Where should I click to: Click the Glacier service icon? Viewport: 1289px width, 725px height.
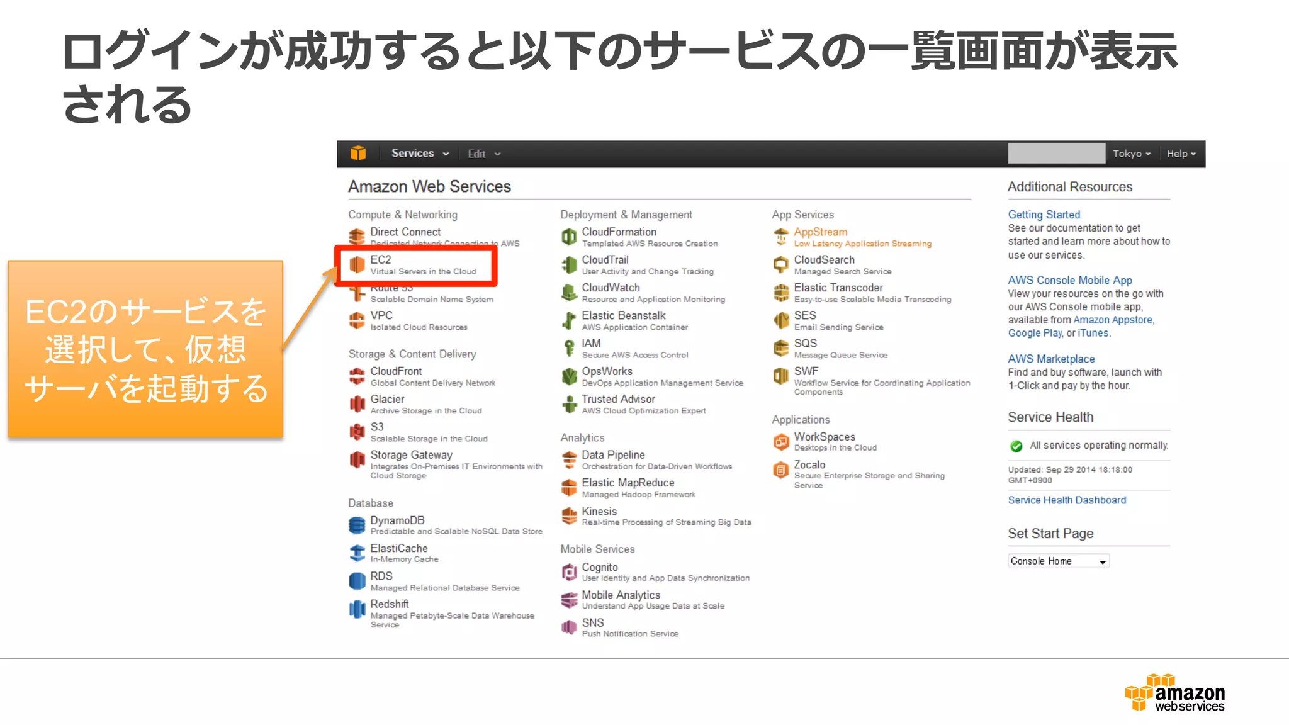[357, 403]
